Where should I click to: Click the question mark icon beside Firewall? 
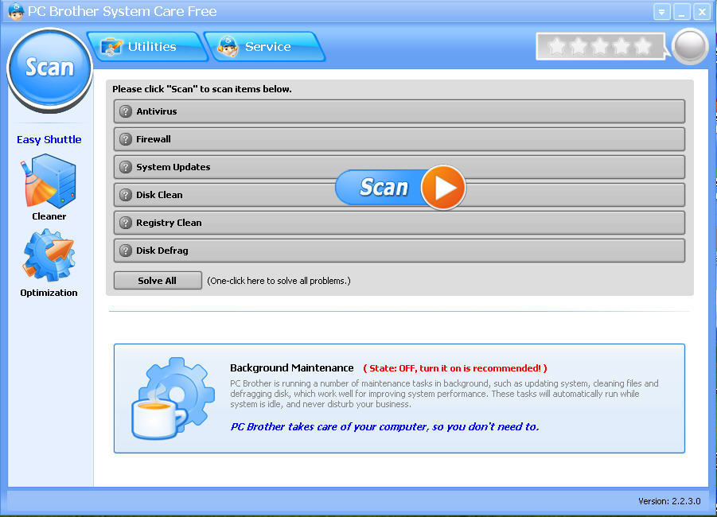125,139
